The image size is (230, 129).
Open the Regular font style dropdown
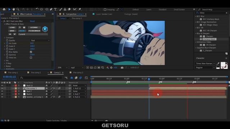point(205,68)
